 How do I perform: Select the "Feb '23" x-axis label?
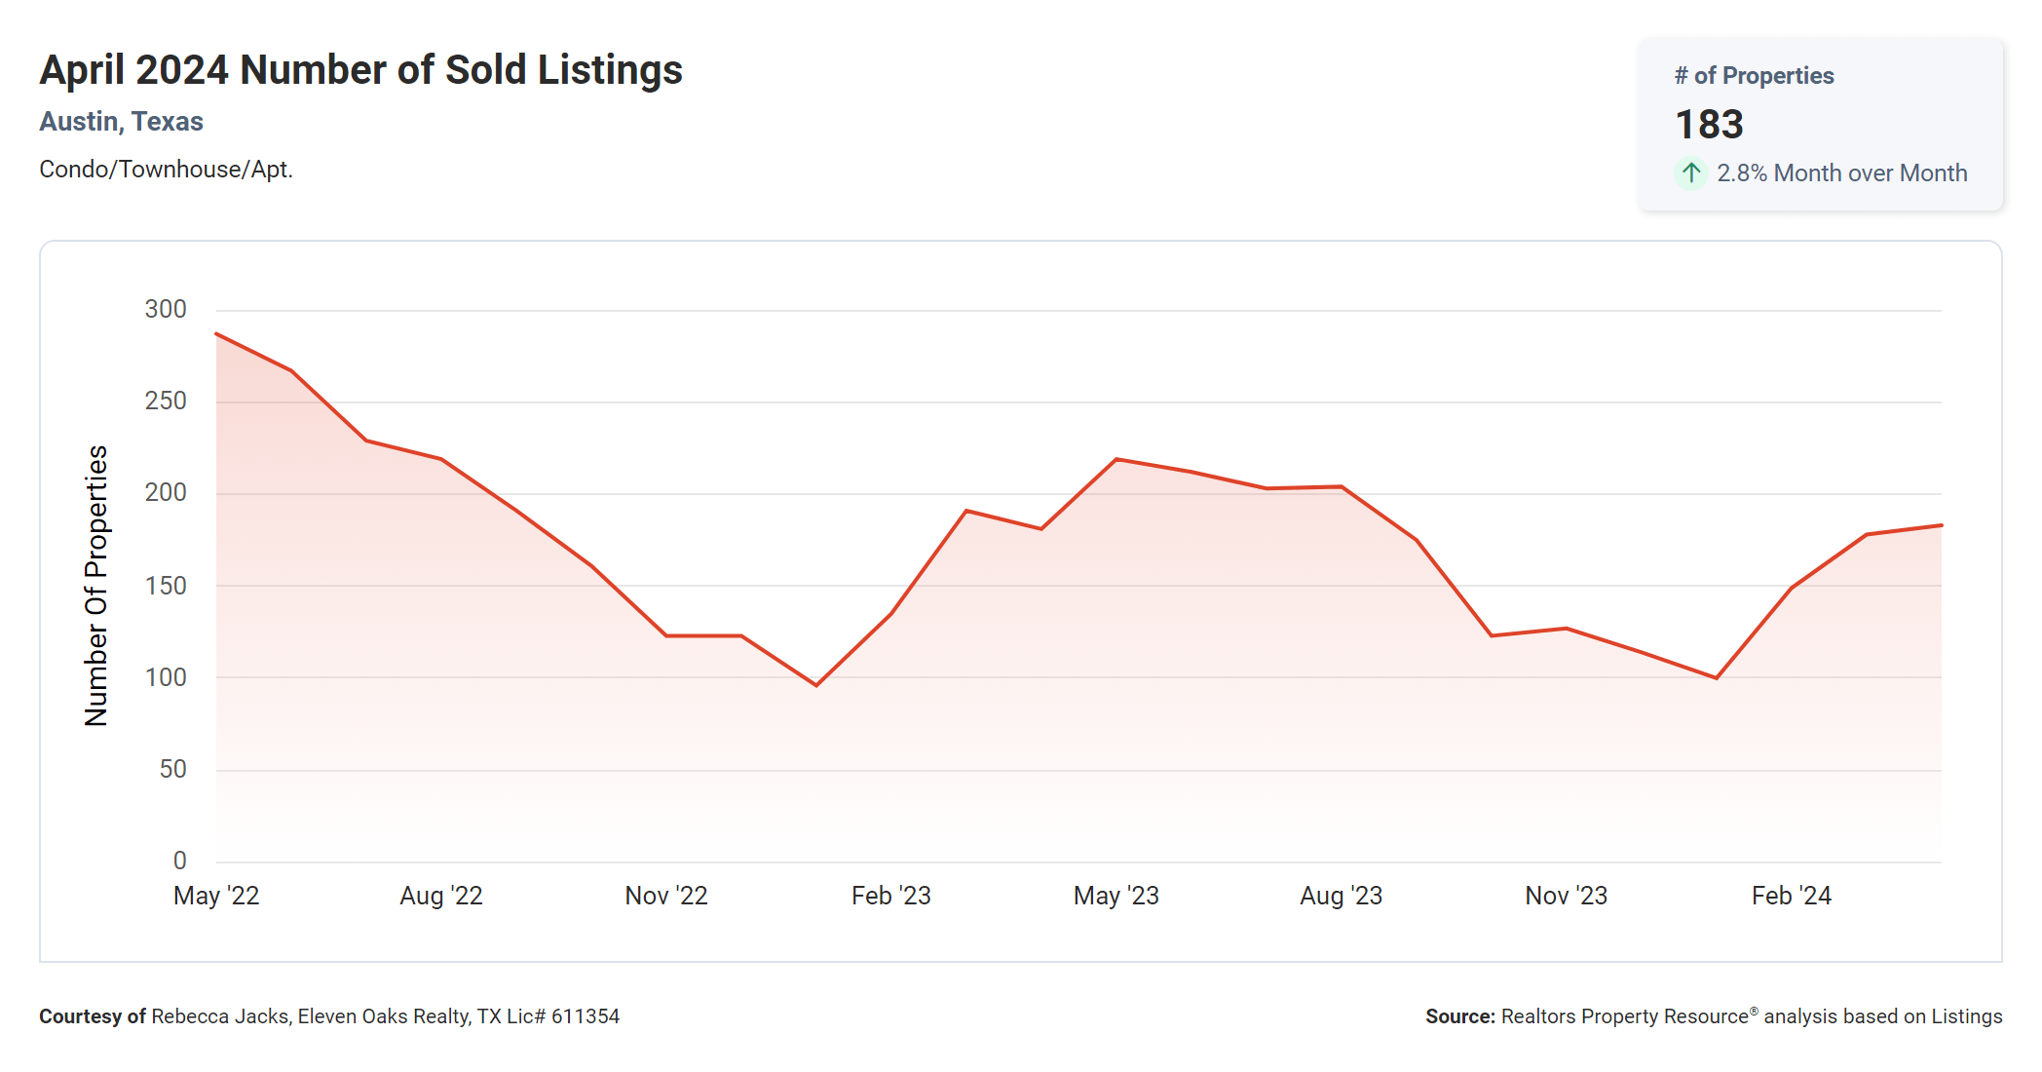(891, 896)
